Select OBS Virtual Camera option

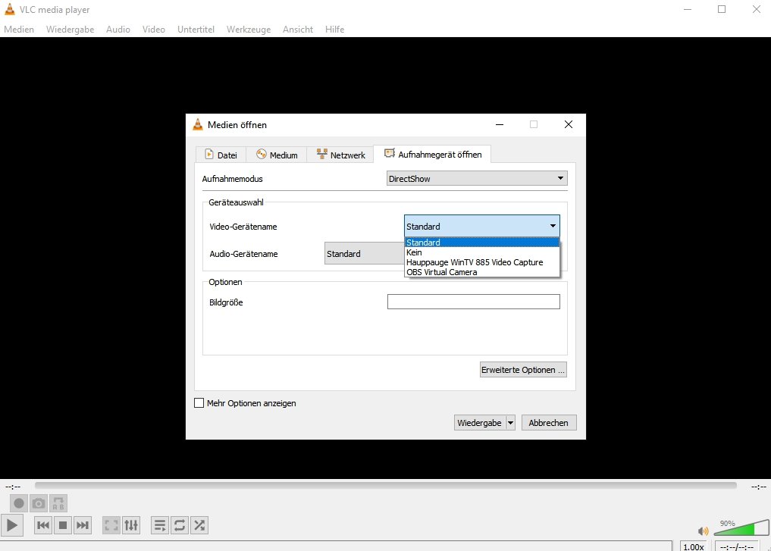pos(482,272)
